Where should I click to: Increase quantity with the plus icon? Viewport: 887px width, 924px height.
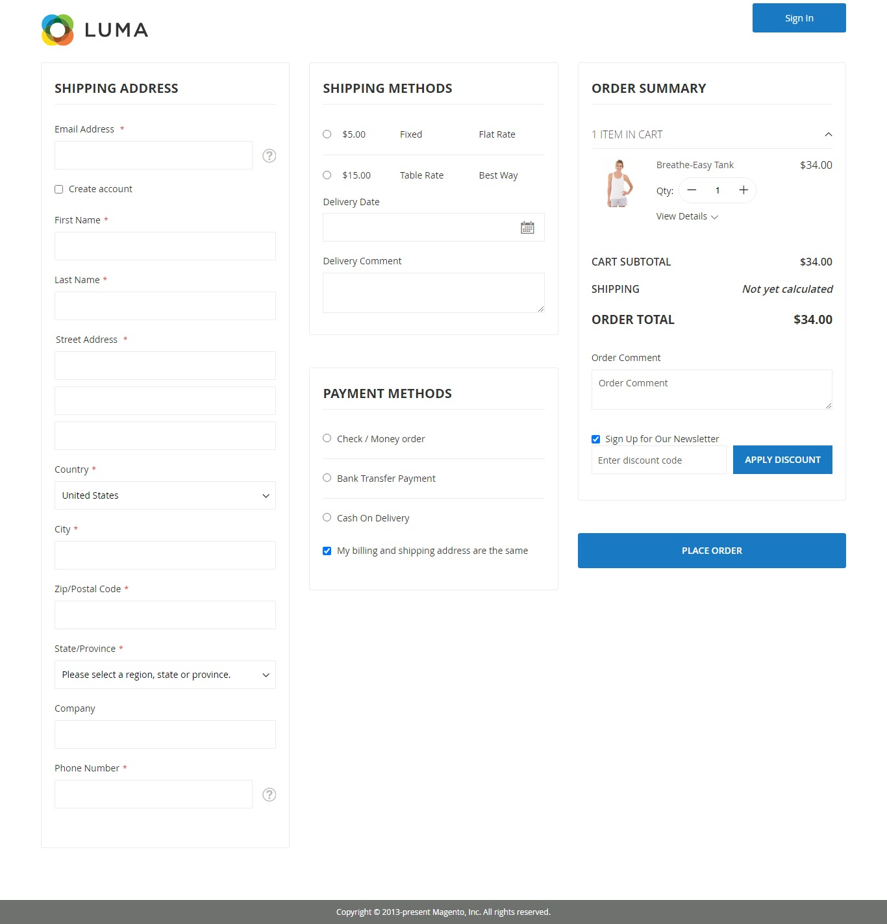click(743, 190)
